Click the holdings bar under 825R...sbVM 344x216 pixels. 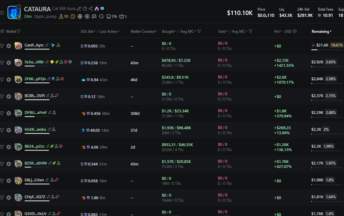click(x=37, y=167)
